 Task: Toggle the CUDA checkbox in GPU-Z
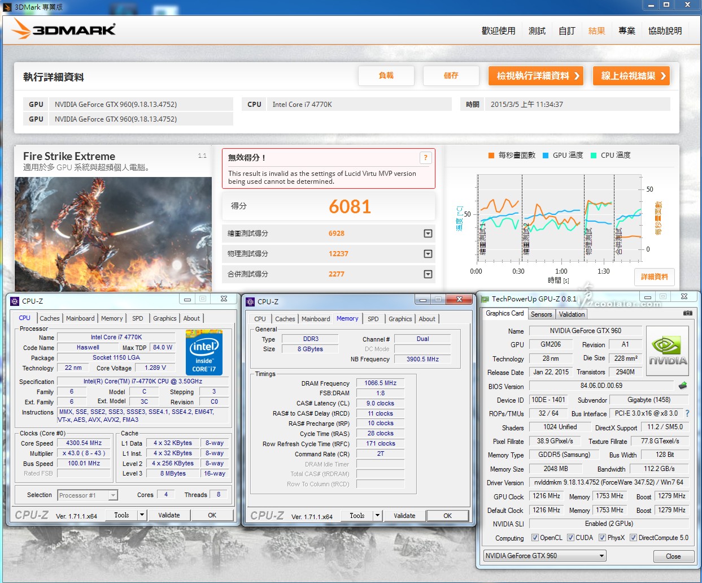(570, 538)
